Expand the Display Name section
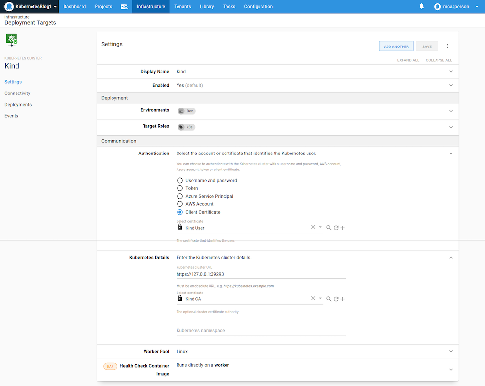Screen dimensions: 485x386 coord(451,72)
